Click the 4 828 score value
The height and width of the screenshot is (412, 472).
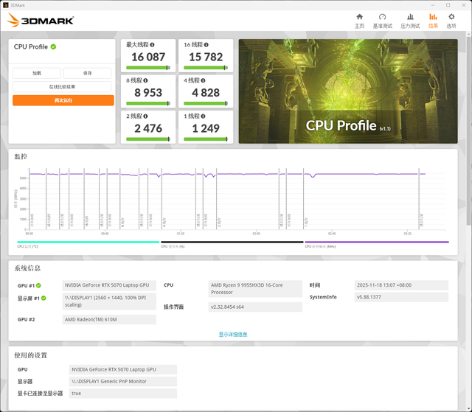click(206, 93)
